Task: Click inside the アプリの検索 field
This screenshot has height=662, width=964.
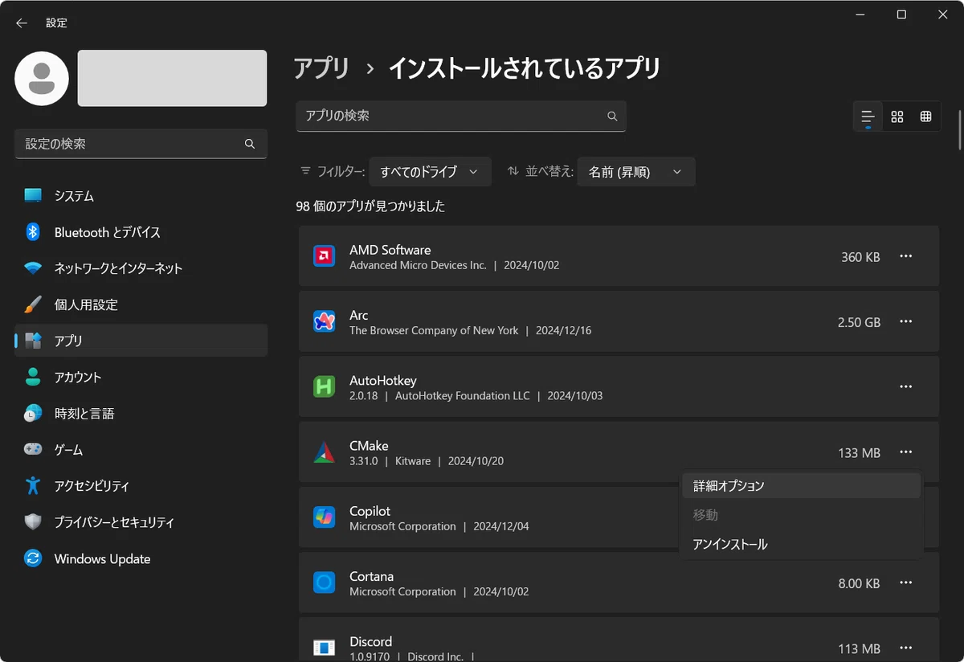Action: (460, 116)
